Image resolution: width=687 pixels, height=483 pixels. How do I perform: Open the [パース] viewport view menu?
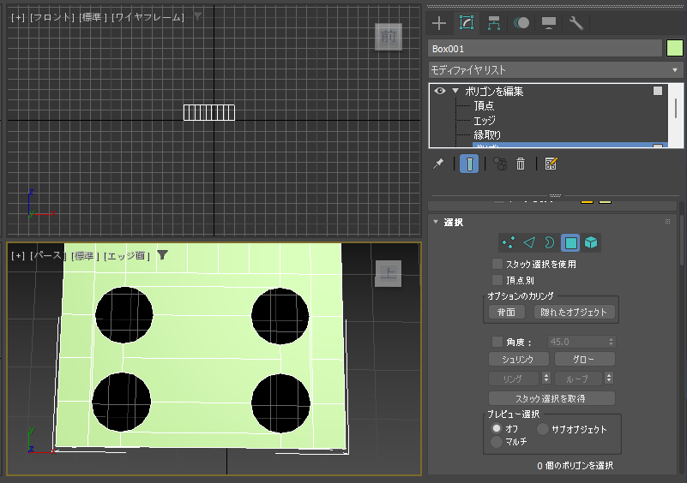click(48, 255)
